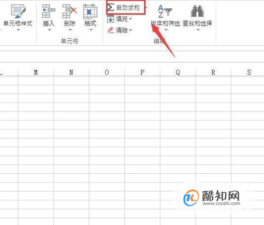Click the Format cells icon
The width and height of the screenshot is (264, 225).
tap(90, 12)
